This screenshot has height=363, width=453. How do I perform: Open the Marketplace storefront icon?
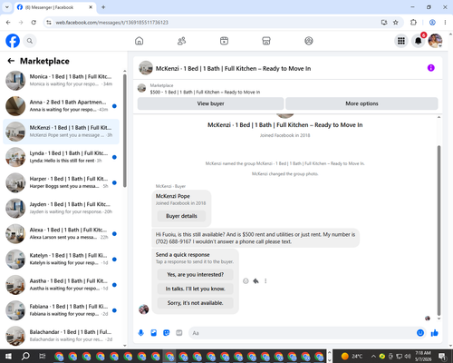[266, 41]
